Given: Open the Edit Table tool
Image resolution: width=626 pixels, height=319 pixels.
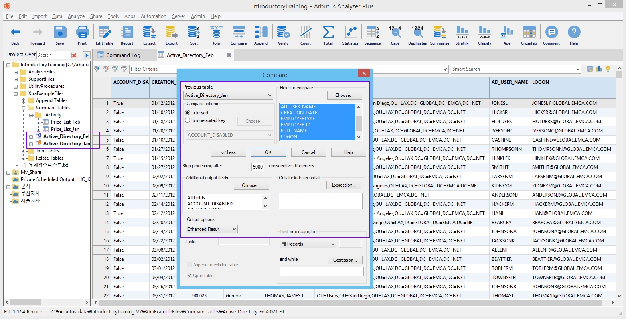Looking at the screenshot, I should click(105, 35).
